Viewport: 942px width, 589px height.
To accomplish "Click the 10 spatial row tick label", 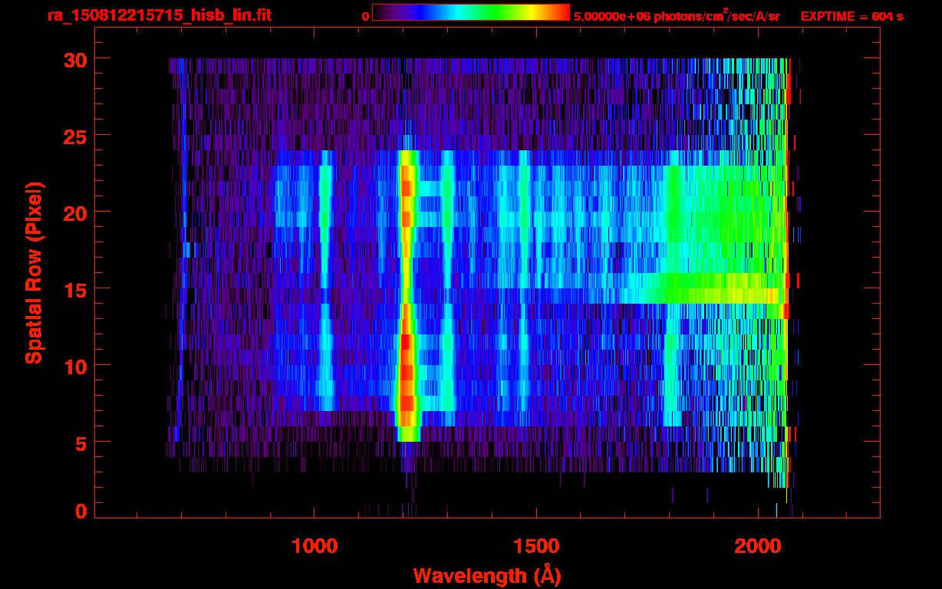I will pyautogui.click(x=74, y=366).
